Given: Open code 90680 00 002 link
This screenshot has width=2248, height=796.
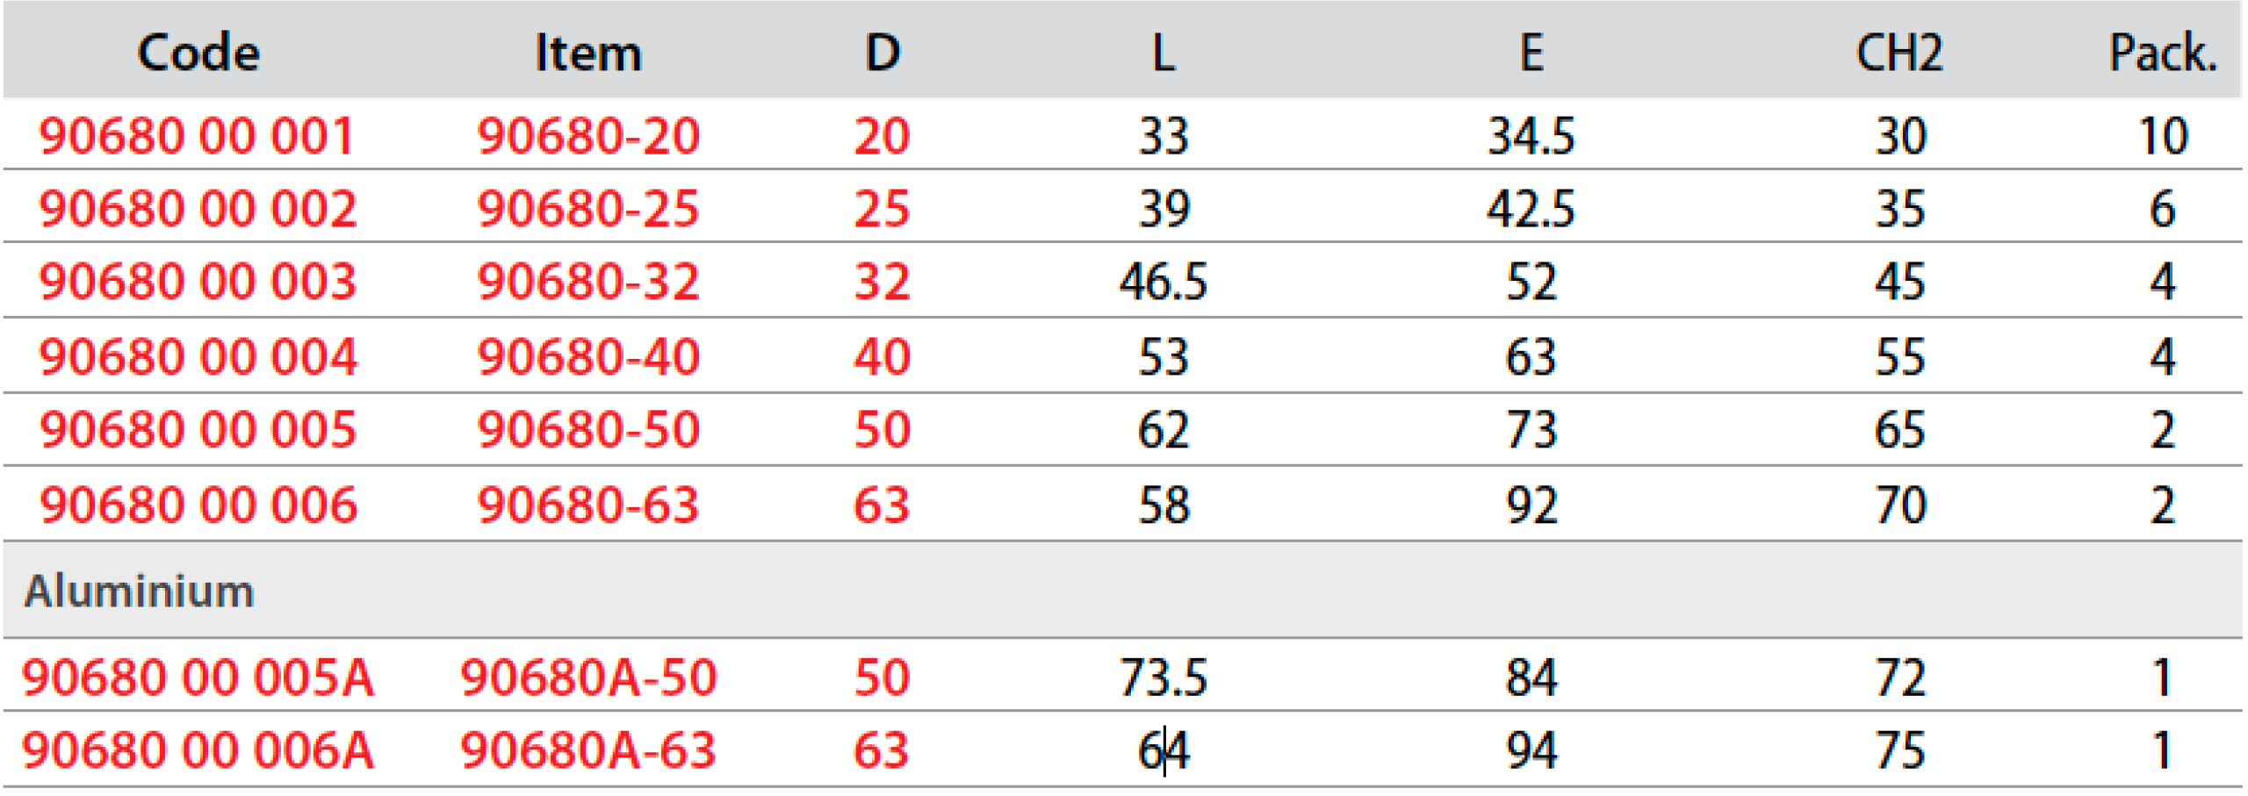Looking at the screenshot, I should [x=198, y=209].
